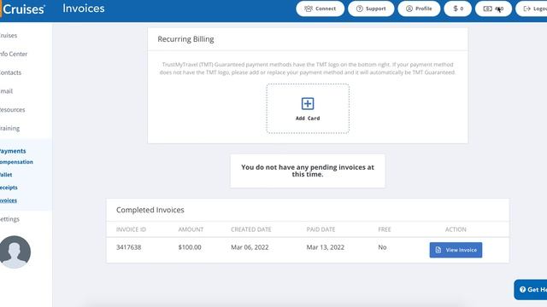This screenshot has width=547, height=307.
Task: Open Contacts in the sidebar
Action: tap(10, 72)
